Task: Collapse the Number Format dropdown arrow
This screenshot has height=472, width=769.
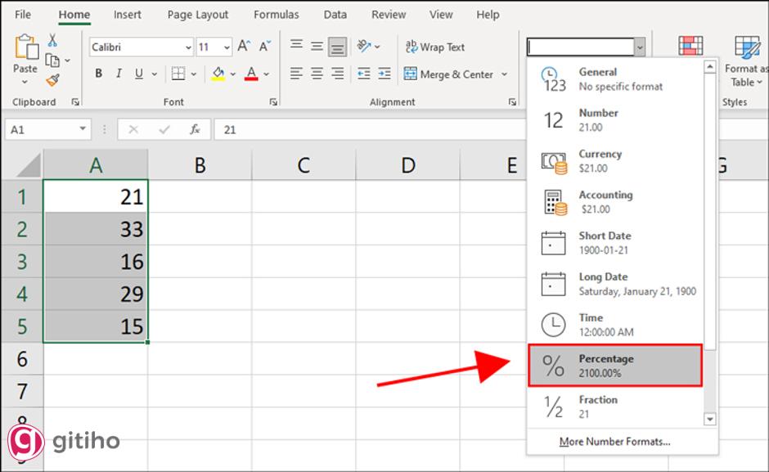Action: coord(640,47)
